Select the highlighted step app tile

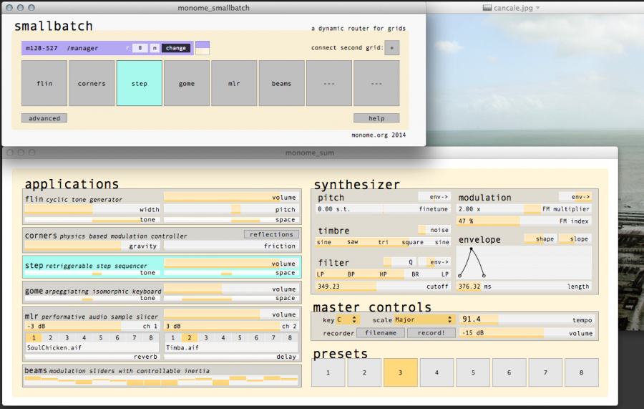coord(140,83)
